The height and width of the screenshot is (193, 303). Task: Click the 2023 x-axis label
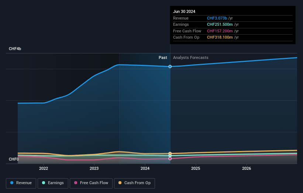(x=94, y=168)
